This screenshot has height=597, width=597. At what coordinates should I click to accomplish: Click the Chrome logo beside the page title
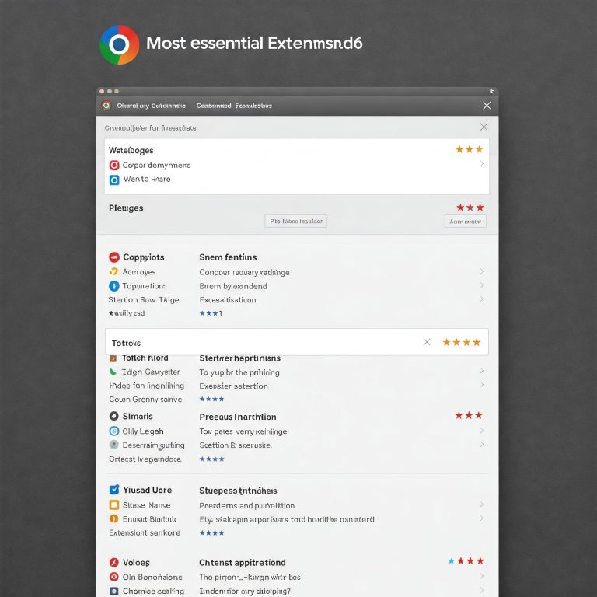coord(119,44)
